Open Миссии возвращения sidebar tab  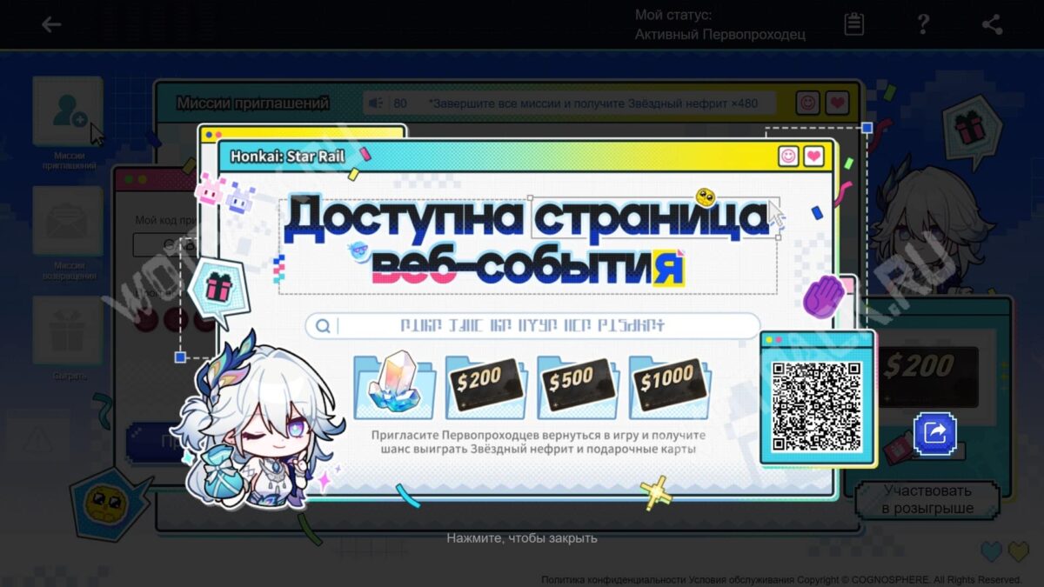click(x=69, y=223)
